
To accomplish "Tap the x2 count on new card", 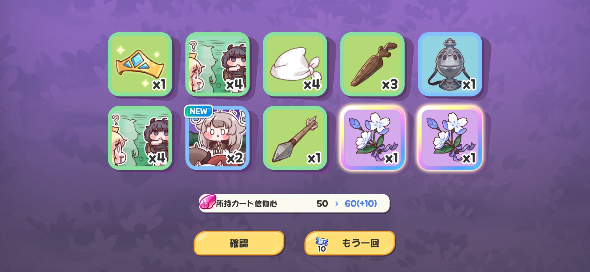I will tap(235, 158).
